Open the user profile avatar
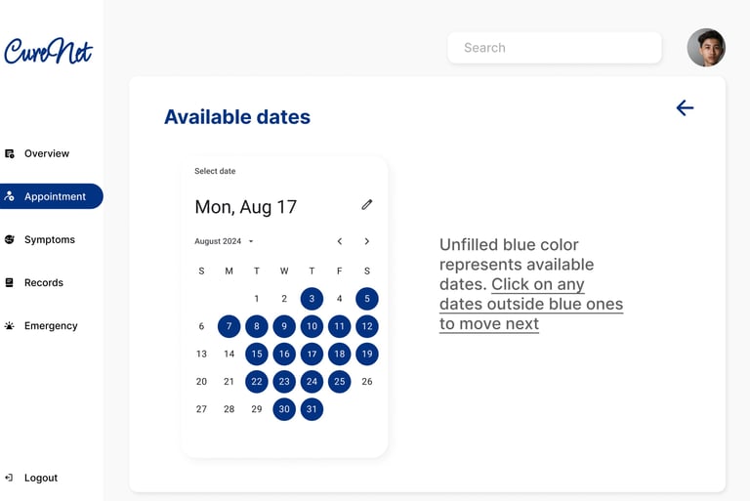Viewport: 750px width, 501px height. click(x=706, y=48)
